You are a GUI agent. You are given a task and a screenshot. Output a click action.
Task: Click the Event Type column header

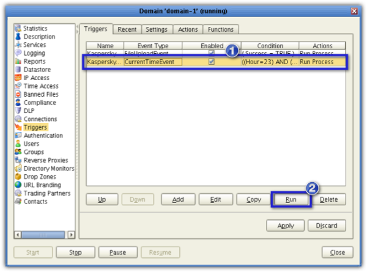coord(154,46)
